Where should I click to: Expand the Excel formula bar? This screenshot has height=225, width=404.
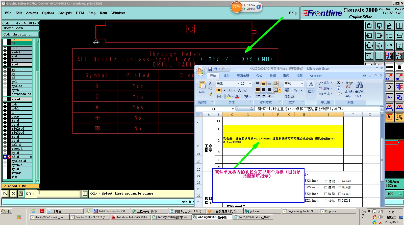pyautogui.click(x=382, y=109)
